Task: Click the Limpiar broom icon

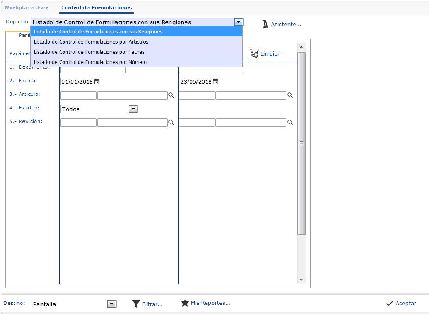Action: [x=254, y=53]
